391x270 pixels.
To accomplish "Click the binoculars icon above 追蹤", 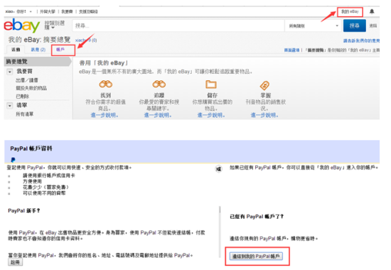I will tap(159, 85).
